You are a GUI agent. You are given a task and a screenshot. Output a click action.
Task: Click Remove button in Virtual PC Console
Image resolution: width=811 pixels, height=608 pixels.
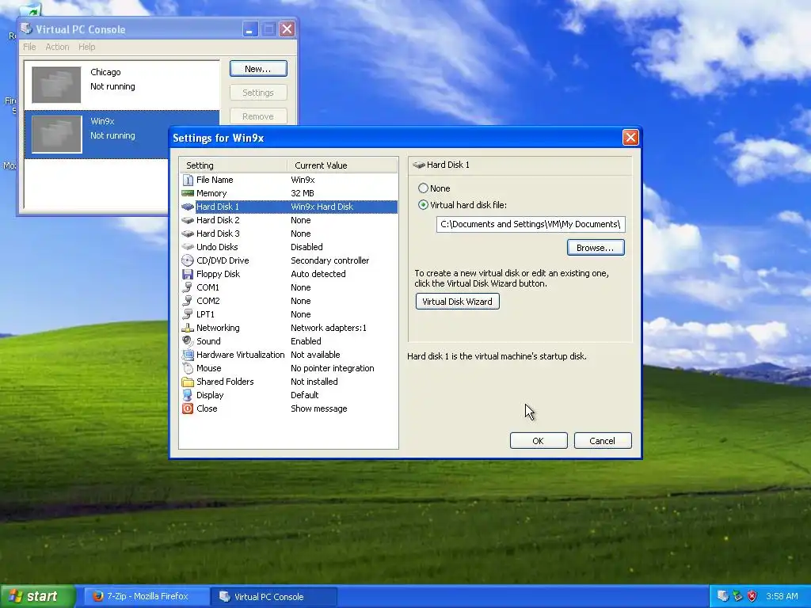point(258,116)
